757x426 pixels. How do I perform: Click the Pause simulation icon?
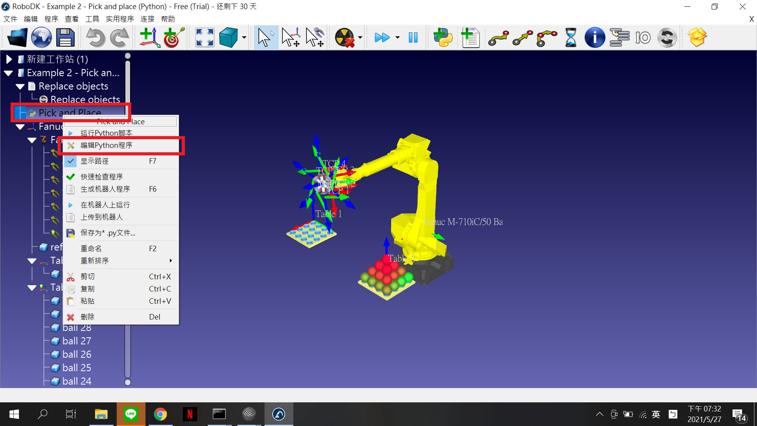[413, 38]
